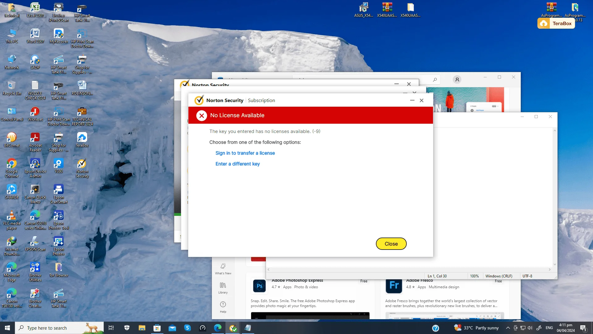Image resolution: width=593 pixels, height=334 pixels.
Task: Click 100% zoom in Notepad status bar
Action: pyautogui.click(x=474, y=276)
